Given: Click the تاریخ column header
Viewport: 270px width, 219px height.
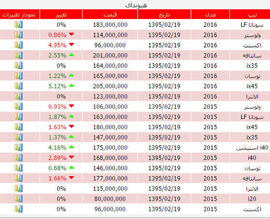Looking at the screenshot, I should [x=164, y=14].
